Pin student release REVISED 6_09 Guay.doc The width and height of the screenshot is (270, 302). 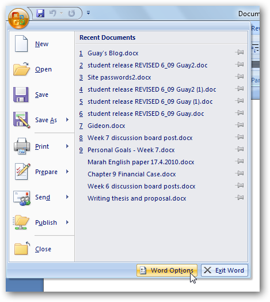(x=239, y=113)
